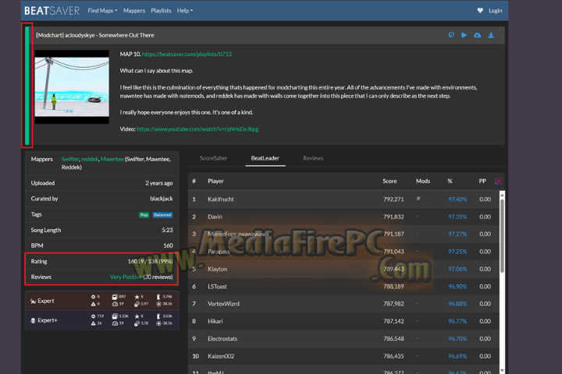Viewport: 562px width, 374px height.
Task: Switch to the ScoreSaber tab
Action: coord(213,158)
